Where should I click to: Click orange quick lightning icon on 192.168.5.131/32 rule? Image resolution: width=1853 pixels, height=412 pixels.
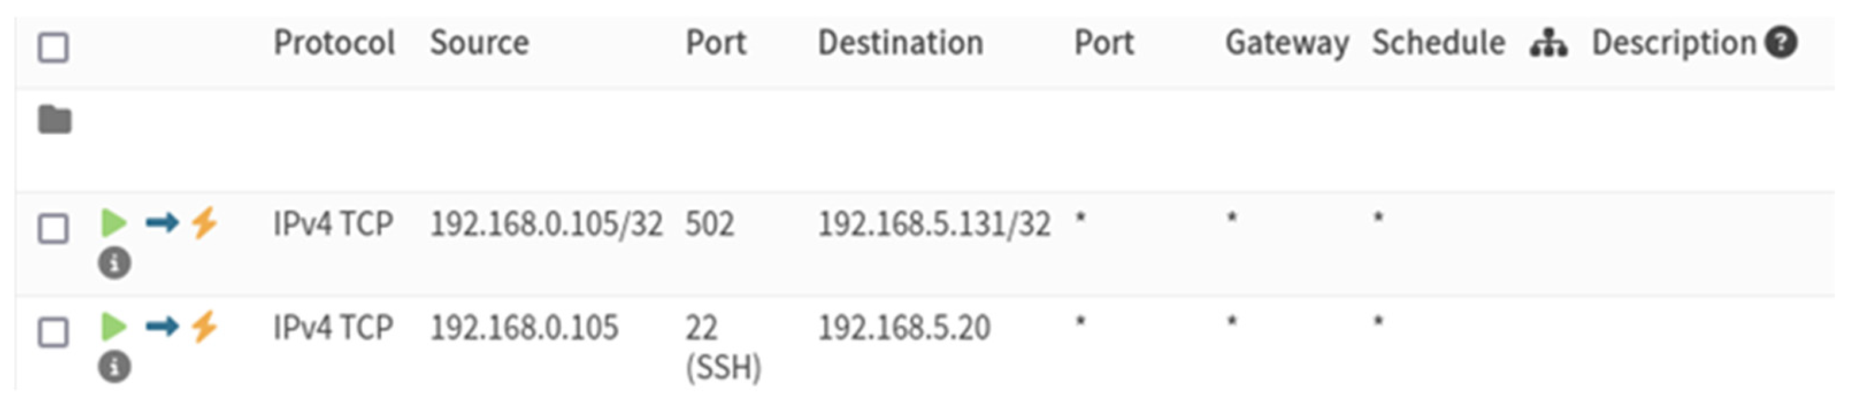204,223
